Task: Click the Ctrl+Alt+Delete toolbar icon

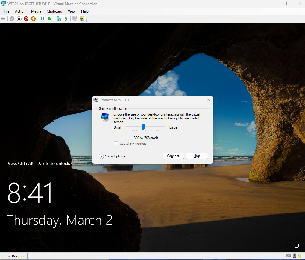Action: 3,19
